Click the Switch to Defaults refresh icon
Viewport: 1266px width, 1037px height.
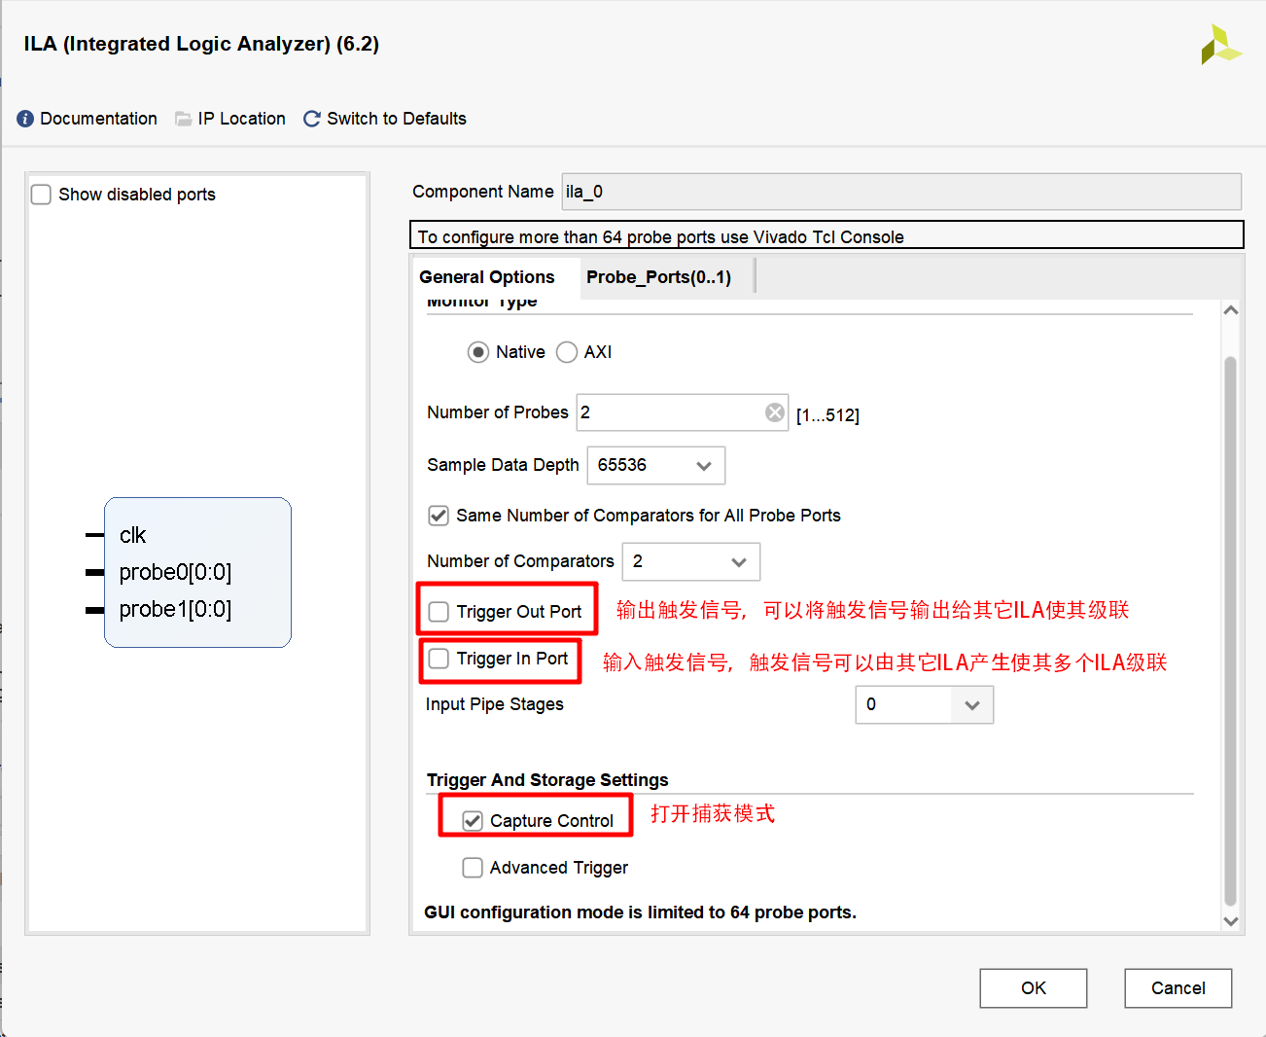[311, 118]
